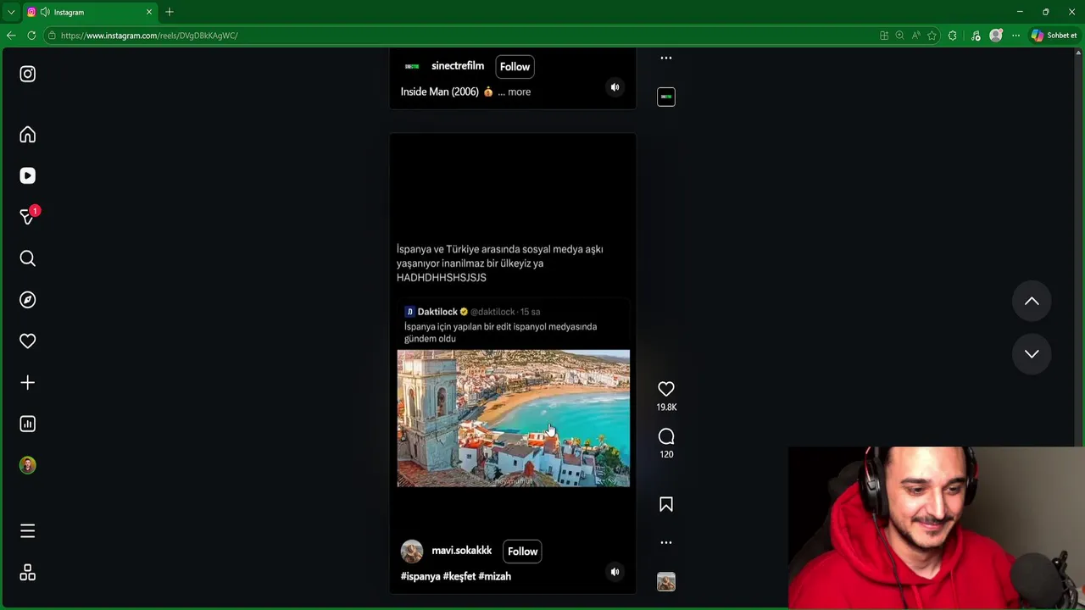The height and width of the screenshot is (610, 1085).
Task: Add page to favorites star
Action: [932, 36]
